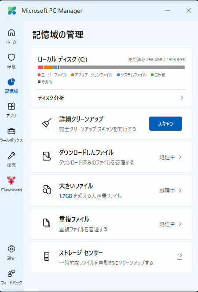Screen dimensions: 198x292
Task: Click 処理中 status in ダウンロードしたファイル row
Action: click(x=167, y=157)
